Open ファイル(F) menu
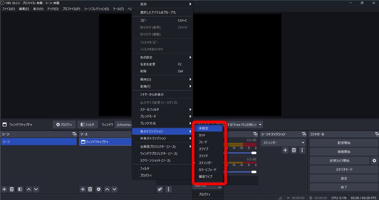This screenshot has width=379, height=200. tap(8, 9)
